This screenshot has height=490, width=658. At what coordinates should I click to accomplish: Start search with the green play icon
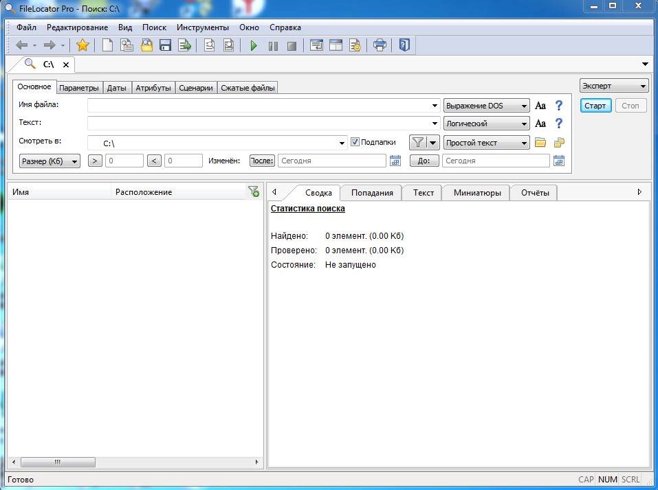point(254,45)
